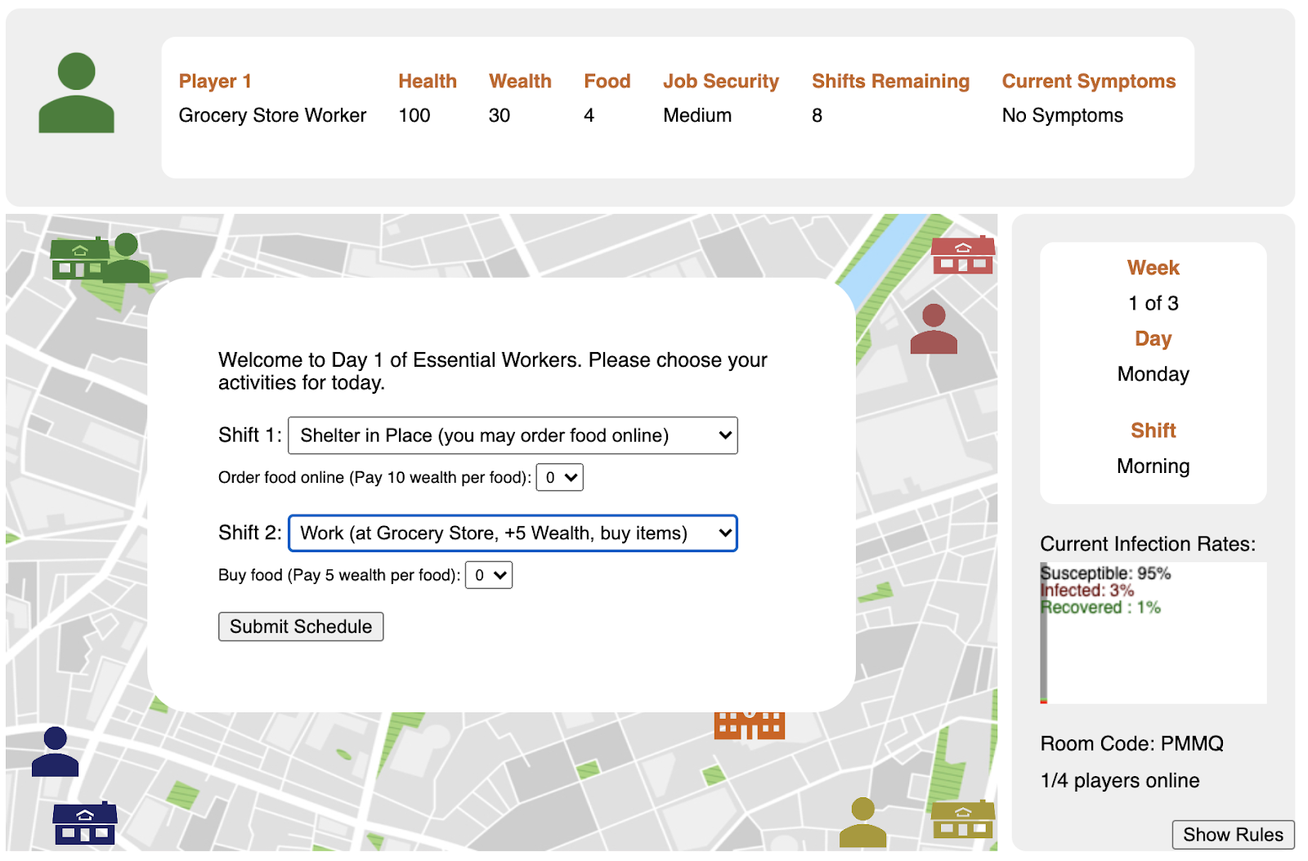Open the order food online quantity dropdown

559,478
